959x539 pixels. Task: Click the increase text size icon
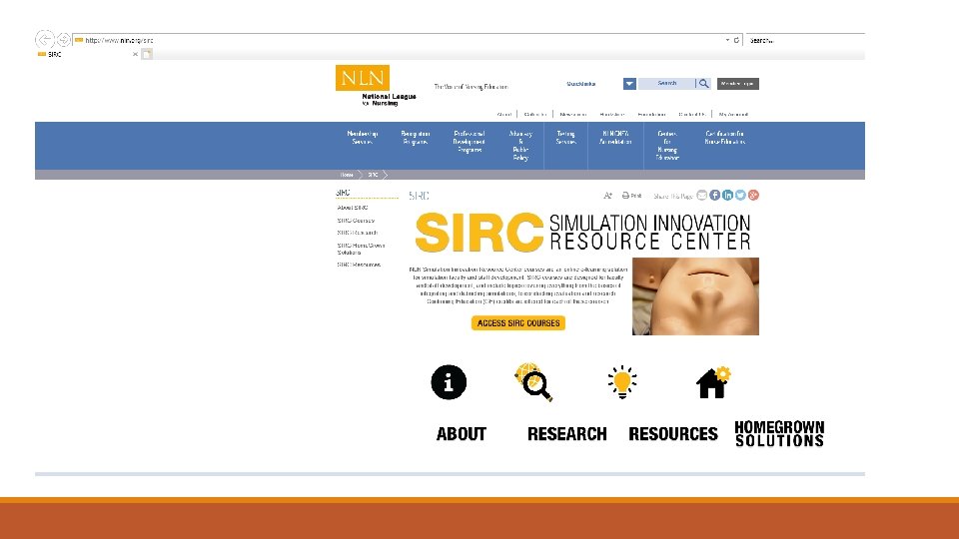point(607,196)
